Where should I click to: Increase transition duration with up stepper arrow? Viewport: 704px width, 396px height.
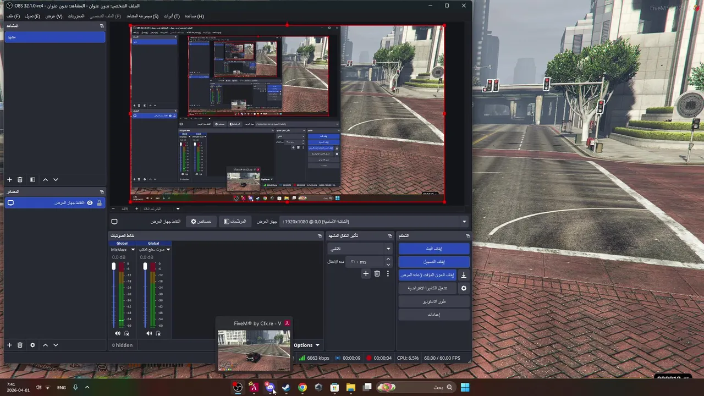[x=388, y=259]
